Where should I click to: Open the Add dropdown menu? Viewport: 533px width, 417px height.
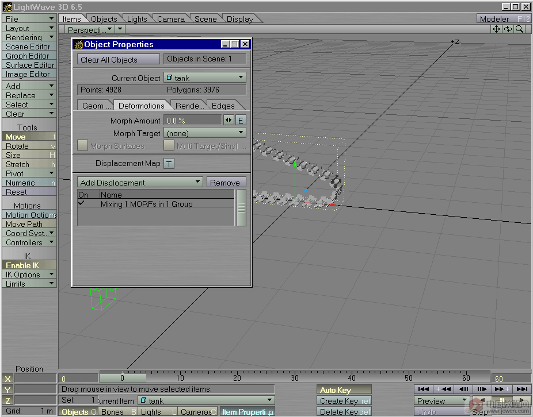tap(29, 86)
